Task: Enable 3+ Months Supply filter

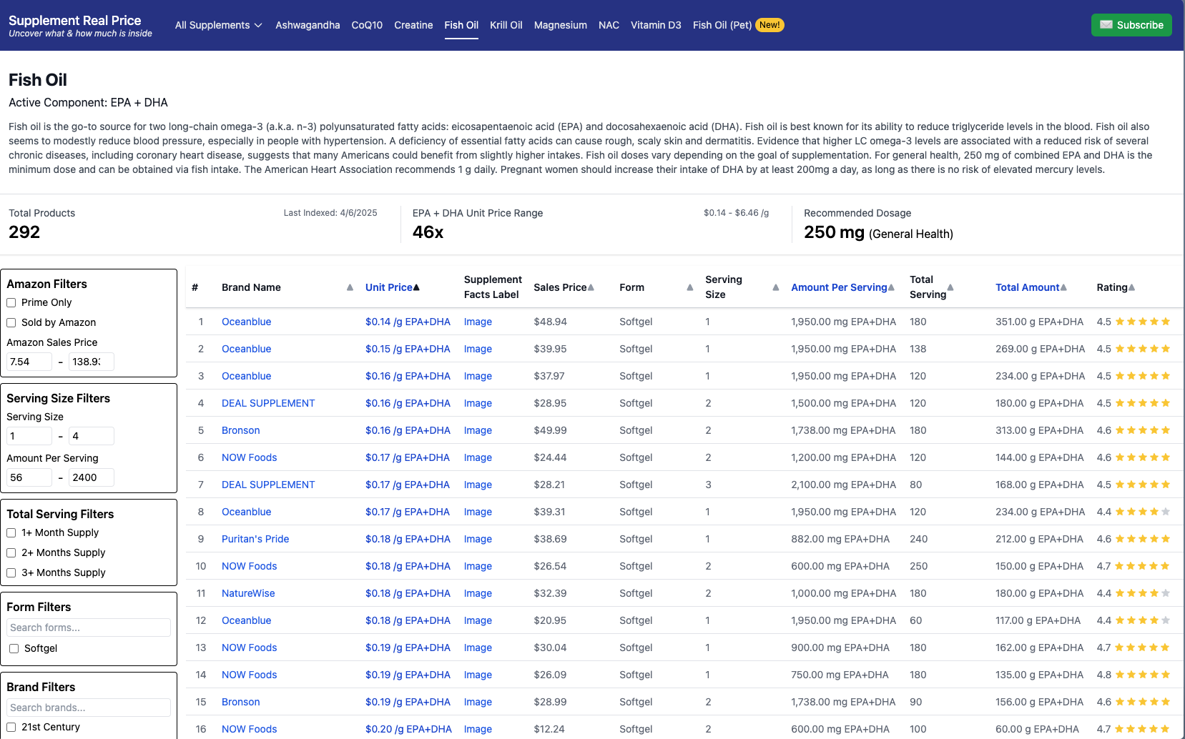Action: [x=11, y=572]
